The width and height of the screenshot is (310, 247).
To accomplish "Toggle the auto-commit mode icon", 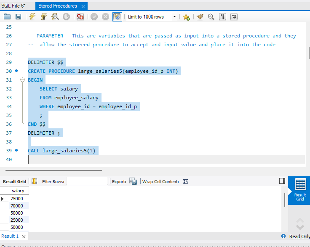I will [117, 17].
